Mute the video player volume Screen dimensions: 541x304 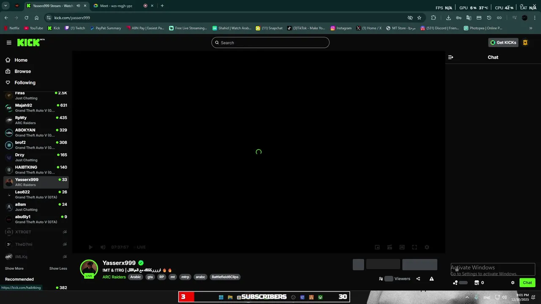[103, 247]
